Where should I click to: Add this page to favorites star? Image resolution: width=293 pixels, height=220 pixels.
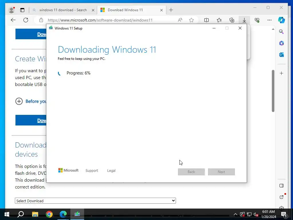pyautogui.click(x=191, y=20)
